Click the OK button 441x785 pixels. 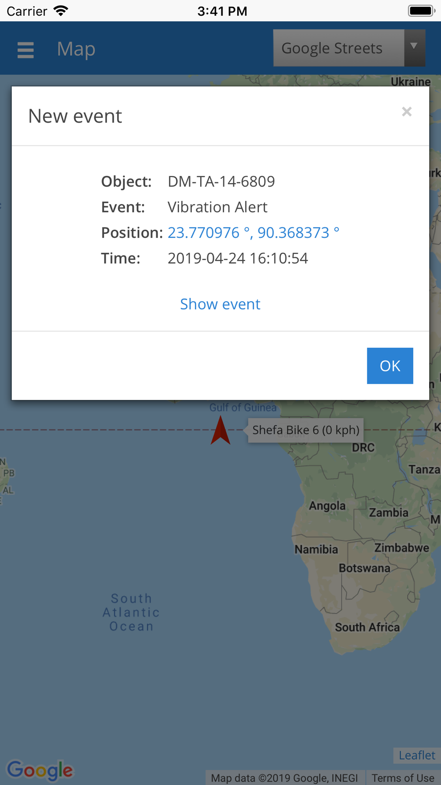[390, 366]
